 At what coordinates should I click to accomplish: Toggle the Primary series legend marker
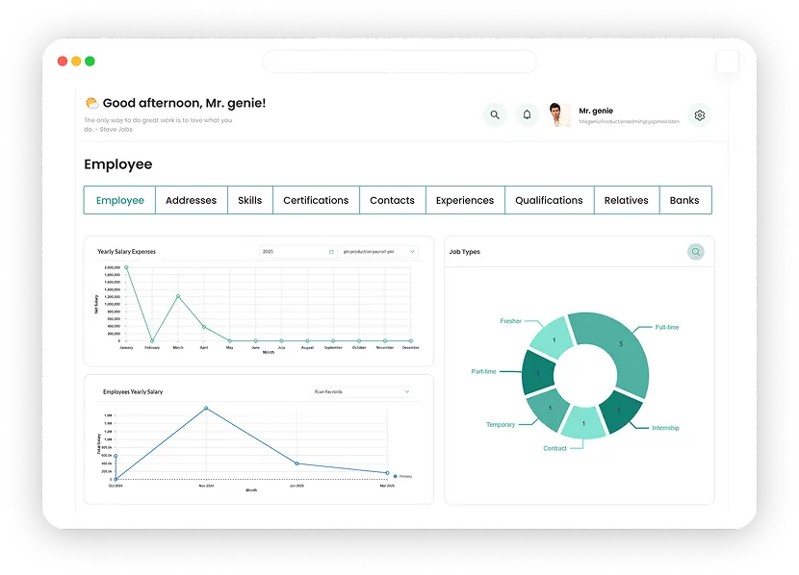395,476
